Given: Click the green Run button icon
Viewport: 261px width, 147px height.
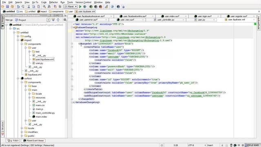Looking at the screenshot, I should point(80,7).
